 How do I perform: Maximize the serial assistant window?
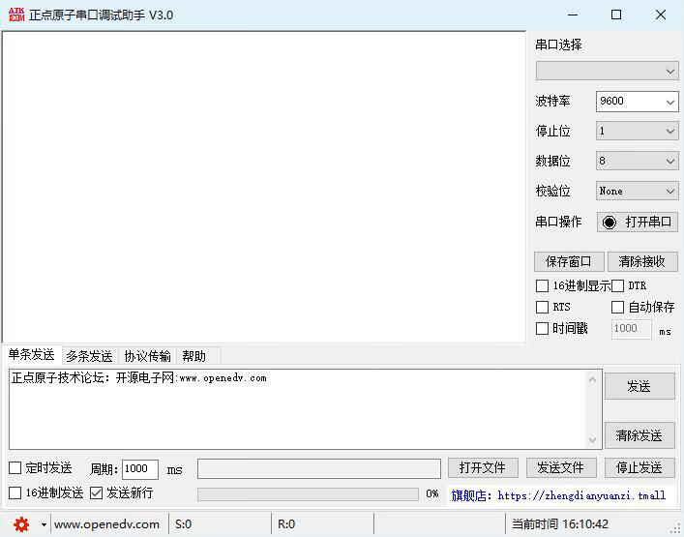coord(616,15)
